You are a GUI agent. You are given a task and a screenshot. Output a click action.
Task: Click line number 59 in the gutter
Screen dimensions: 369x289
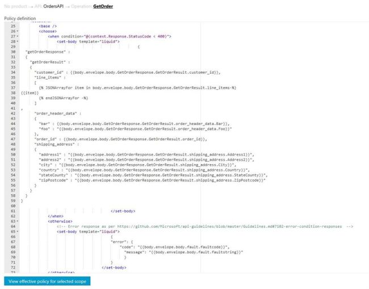point(13,201)
